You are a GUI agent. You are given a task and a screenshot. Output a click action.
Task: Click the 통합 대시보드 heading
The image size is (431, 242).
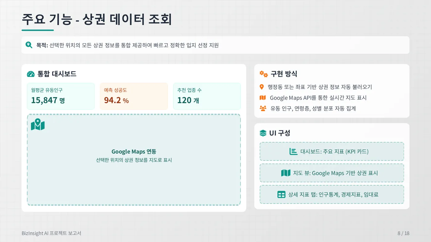57,74
